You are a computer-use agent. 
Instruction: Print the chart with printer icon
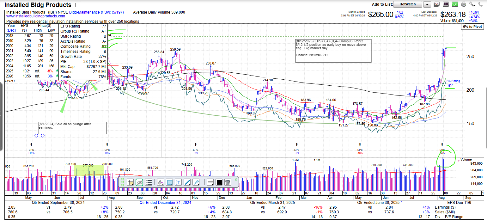tap(464, 4)
